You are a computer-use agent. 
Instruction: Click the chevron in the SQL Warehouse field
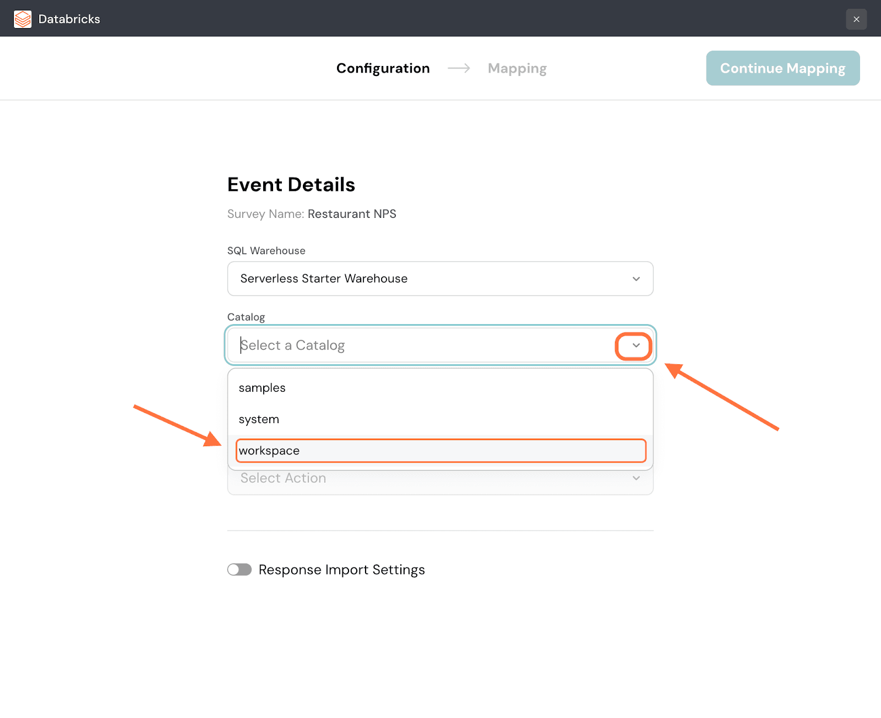(636, 279)
